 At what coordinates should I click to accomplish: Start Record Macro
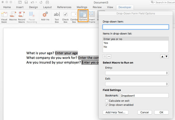22,16
